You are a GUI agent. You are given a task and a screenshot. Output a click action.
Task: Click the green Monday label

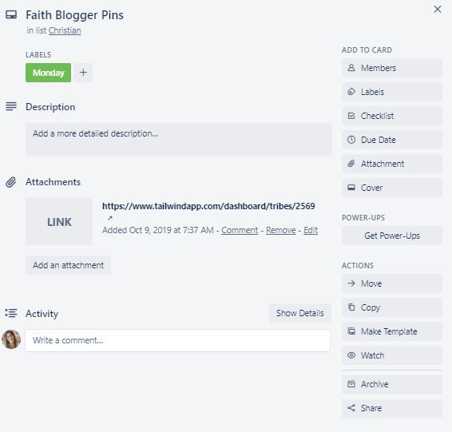coord(48,73)
